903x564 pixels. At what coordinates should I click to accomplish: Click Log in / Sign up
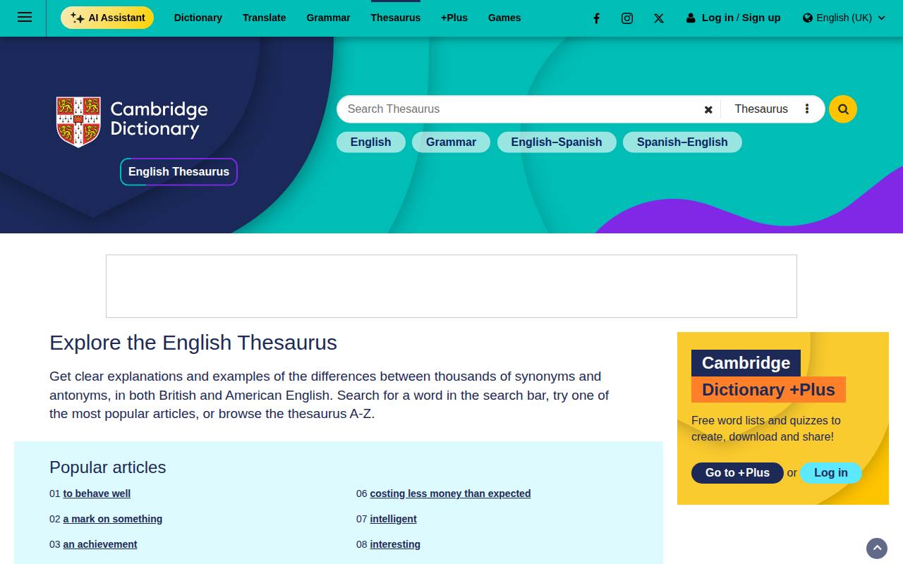click(734, 18)
